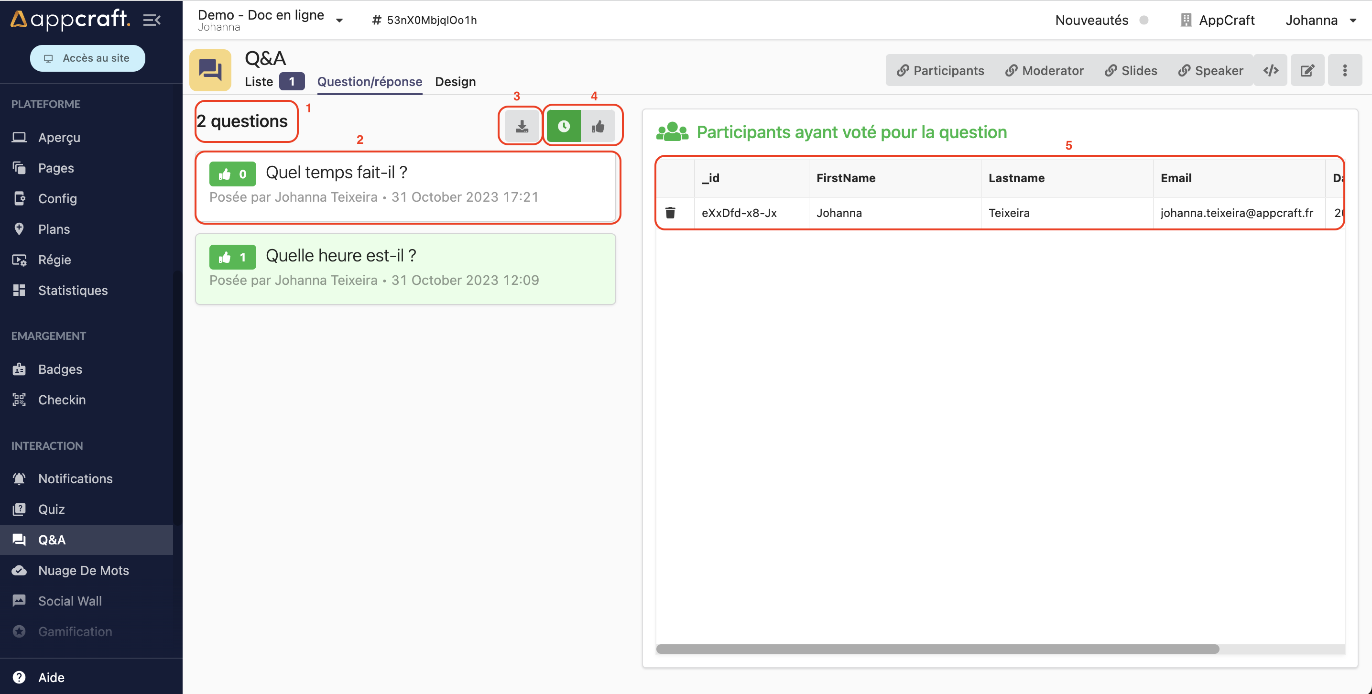Open the embed code icon button
The image size is (1372, 694).
1271,70
